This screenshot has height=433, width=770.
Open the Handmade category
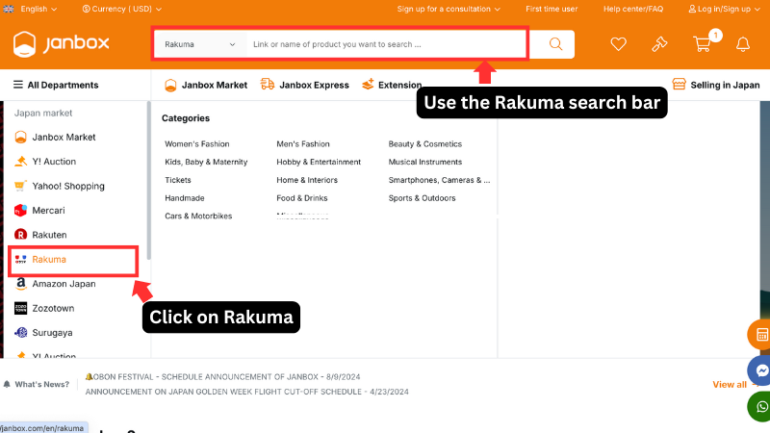point(185,198)
